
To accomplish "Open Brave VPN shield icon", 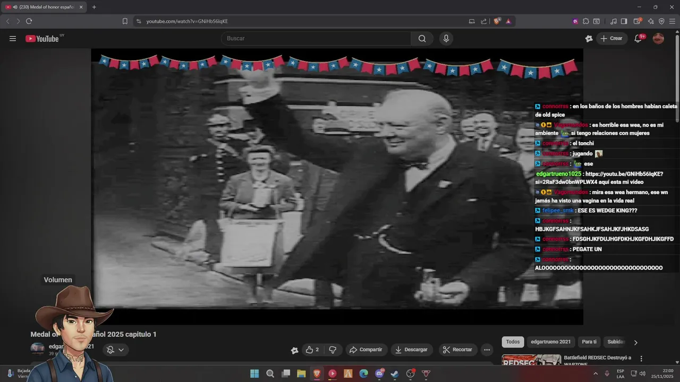I will coord(661,21).
